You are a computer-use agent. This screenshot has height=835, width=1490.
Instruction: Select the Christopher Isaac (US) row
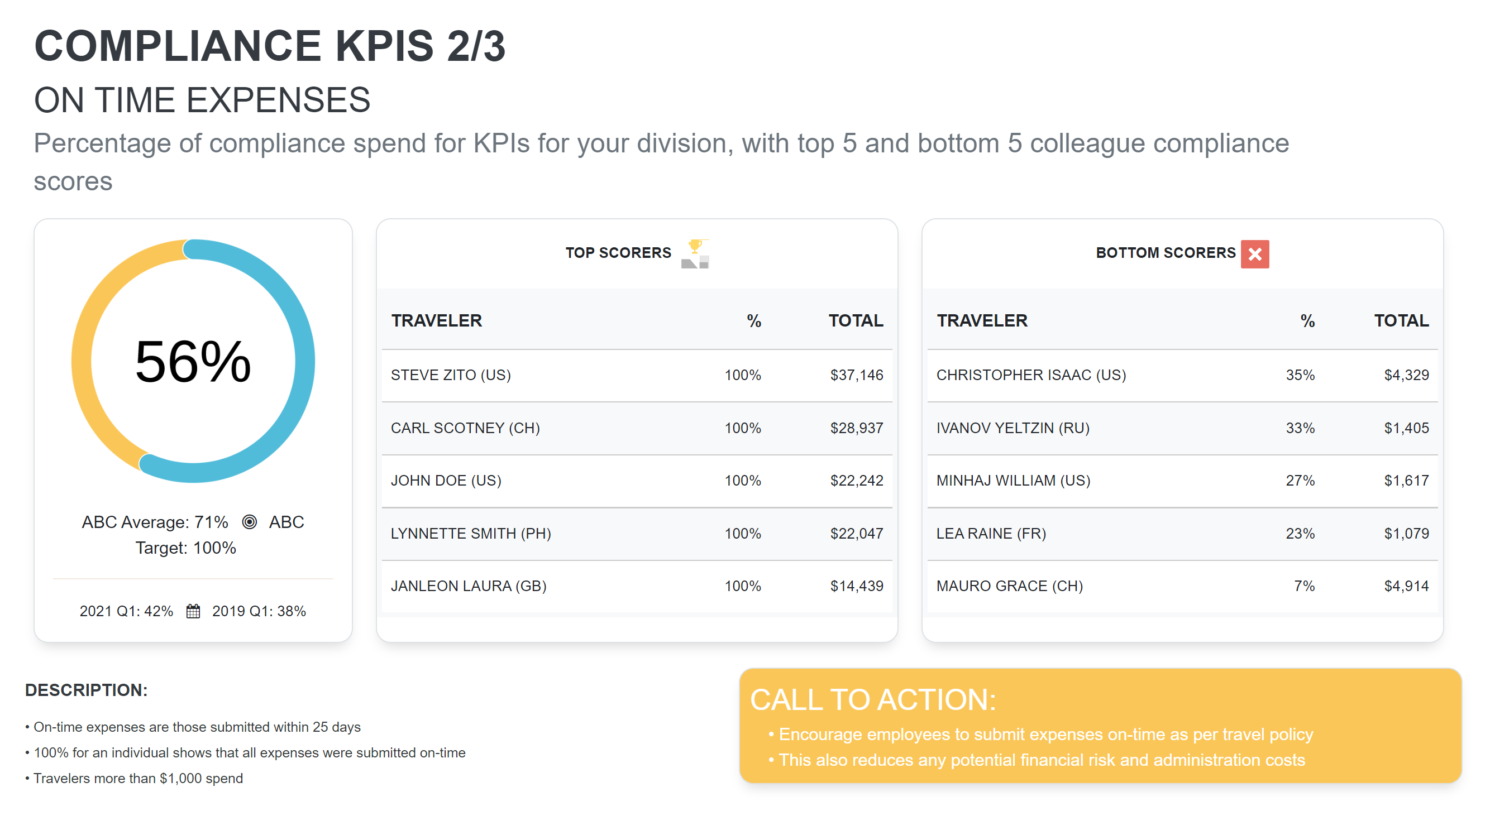click(1182, 375)
